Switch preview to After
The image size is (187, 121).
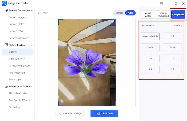pyautogui.click(x=130, y=13)
